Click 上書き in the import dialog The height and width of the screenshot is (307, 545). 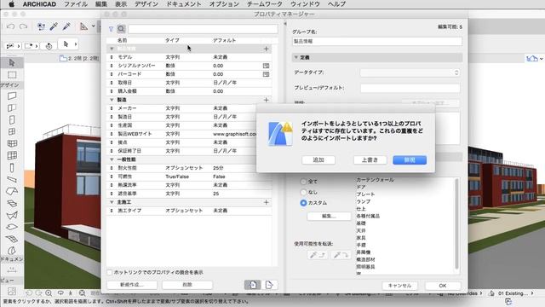pyautogui.click(x=370, y=160)
